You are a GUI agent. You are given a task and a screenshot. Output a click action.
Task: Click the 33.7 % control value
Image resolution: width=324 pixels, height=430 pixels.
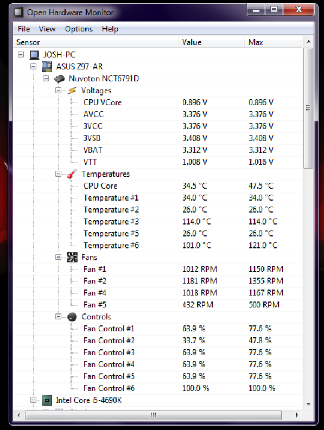[194, 341]
